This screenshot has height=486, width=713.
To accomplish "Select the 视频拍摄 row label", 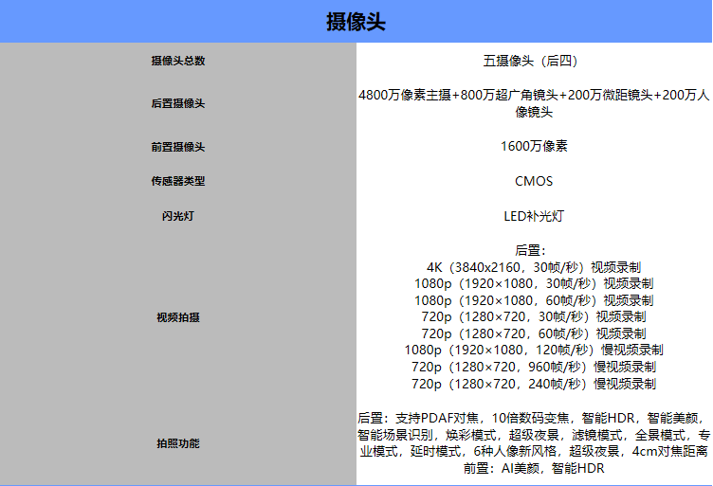I will point(178,317).
